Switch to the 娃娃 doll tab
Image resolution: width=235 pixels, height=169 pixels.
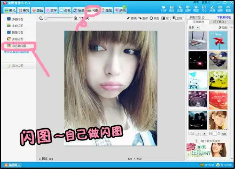(107, 10)
